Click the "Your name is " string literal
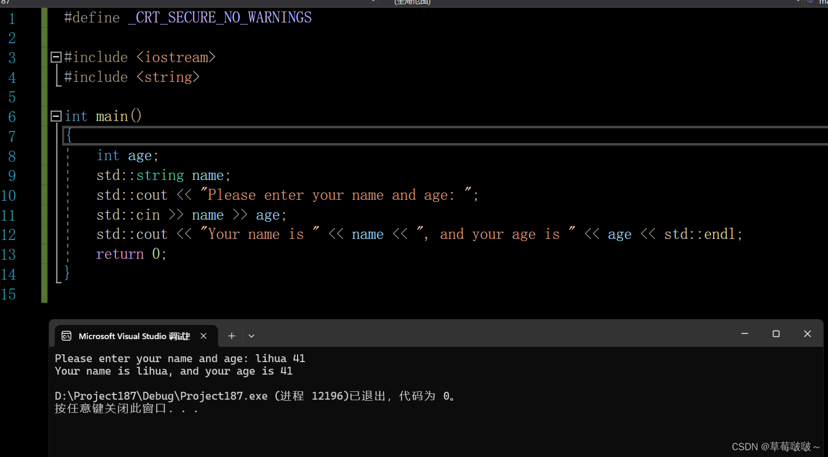 (259, 234)
